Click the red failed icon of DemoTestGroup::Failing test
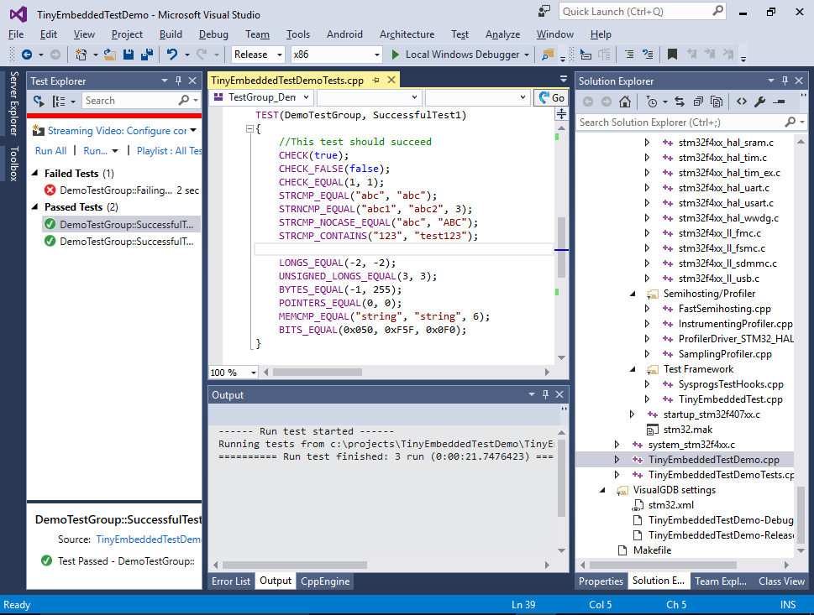The width and height of the screenshot is (814, 615). point(50,190)
